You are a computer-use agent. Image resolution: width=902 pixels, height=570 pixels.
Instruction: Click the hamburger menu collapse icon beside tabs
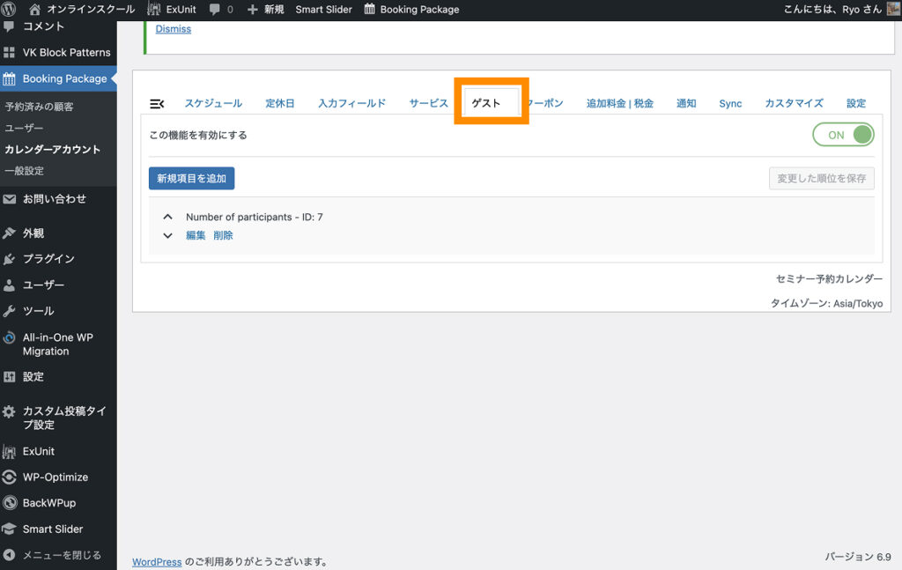click(157, 104)
